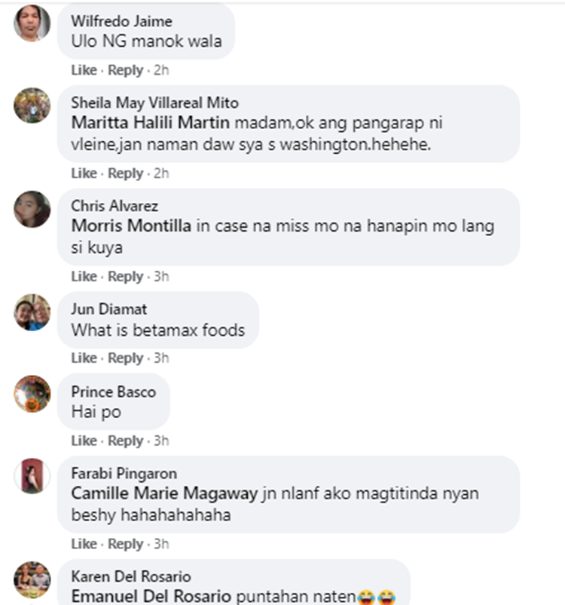The height and width of the screenshot is (605, 565).
Task: Open tagged Maritta Halili Martin profile link
Action: [x=151, y=123]
